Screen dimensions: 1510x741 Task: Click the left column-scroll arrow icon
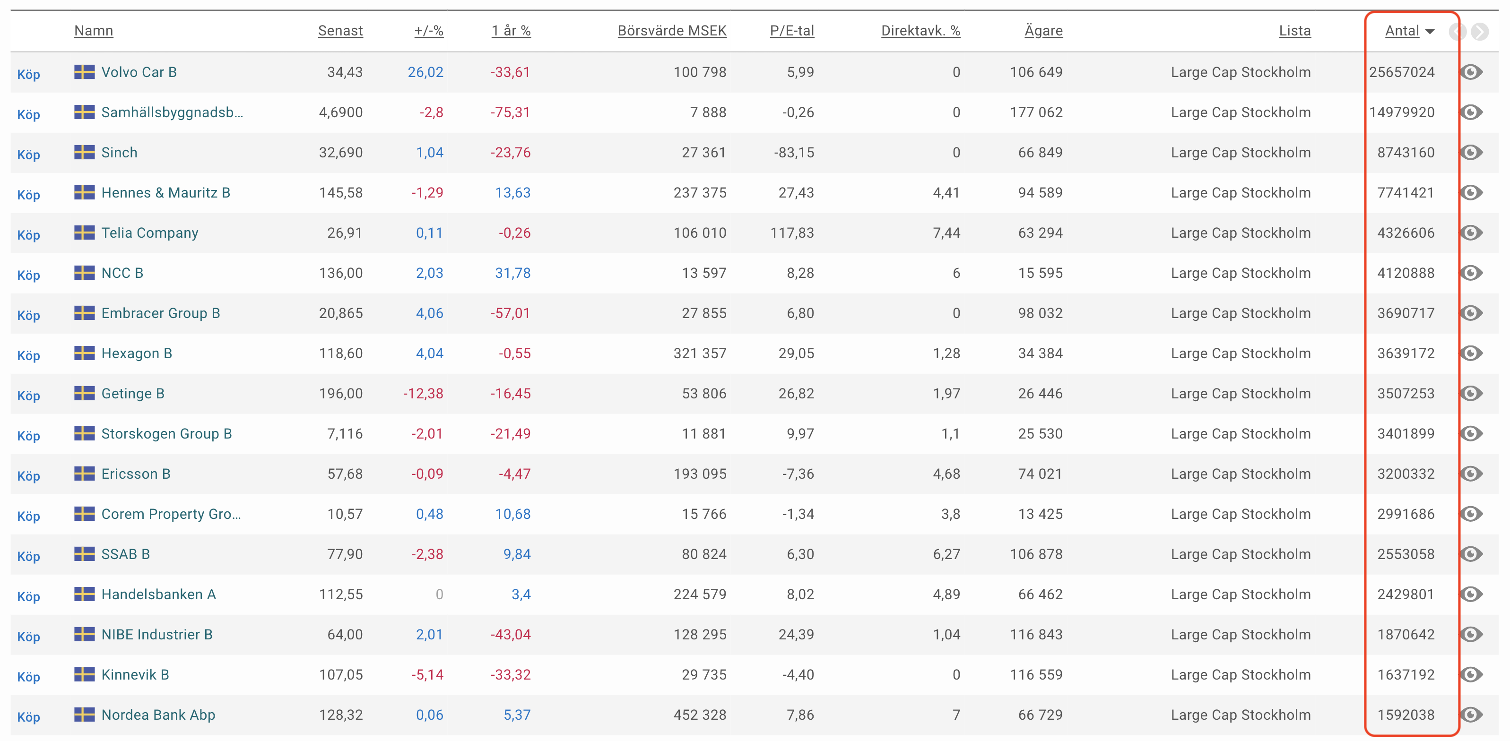(x=1457, y=32)
